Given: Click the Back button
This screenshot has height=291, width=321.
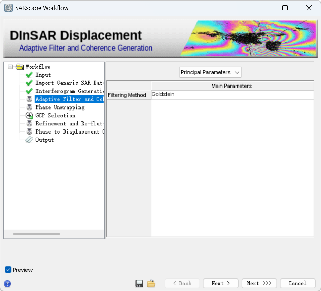Looking at the screenshot, I should pos(182,283).
